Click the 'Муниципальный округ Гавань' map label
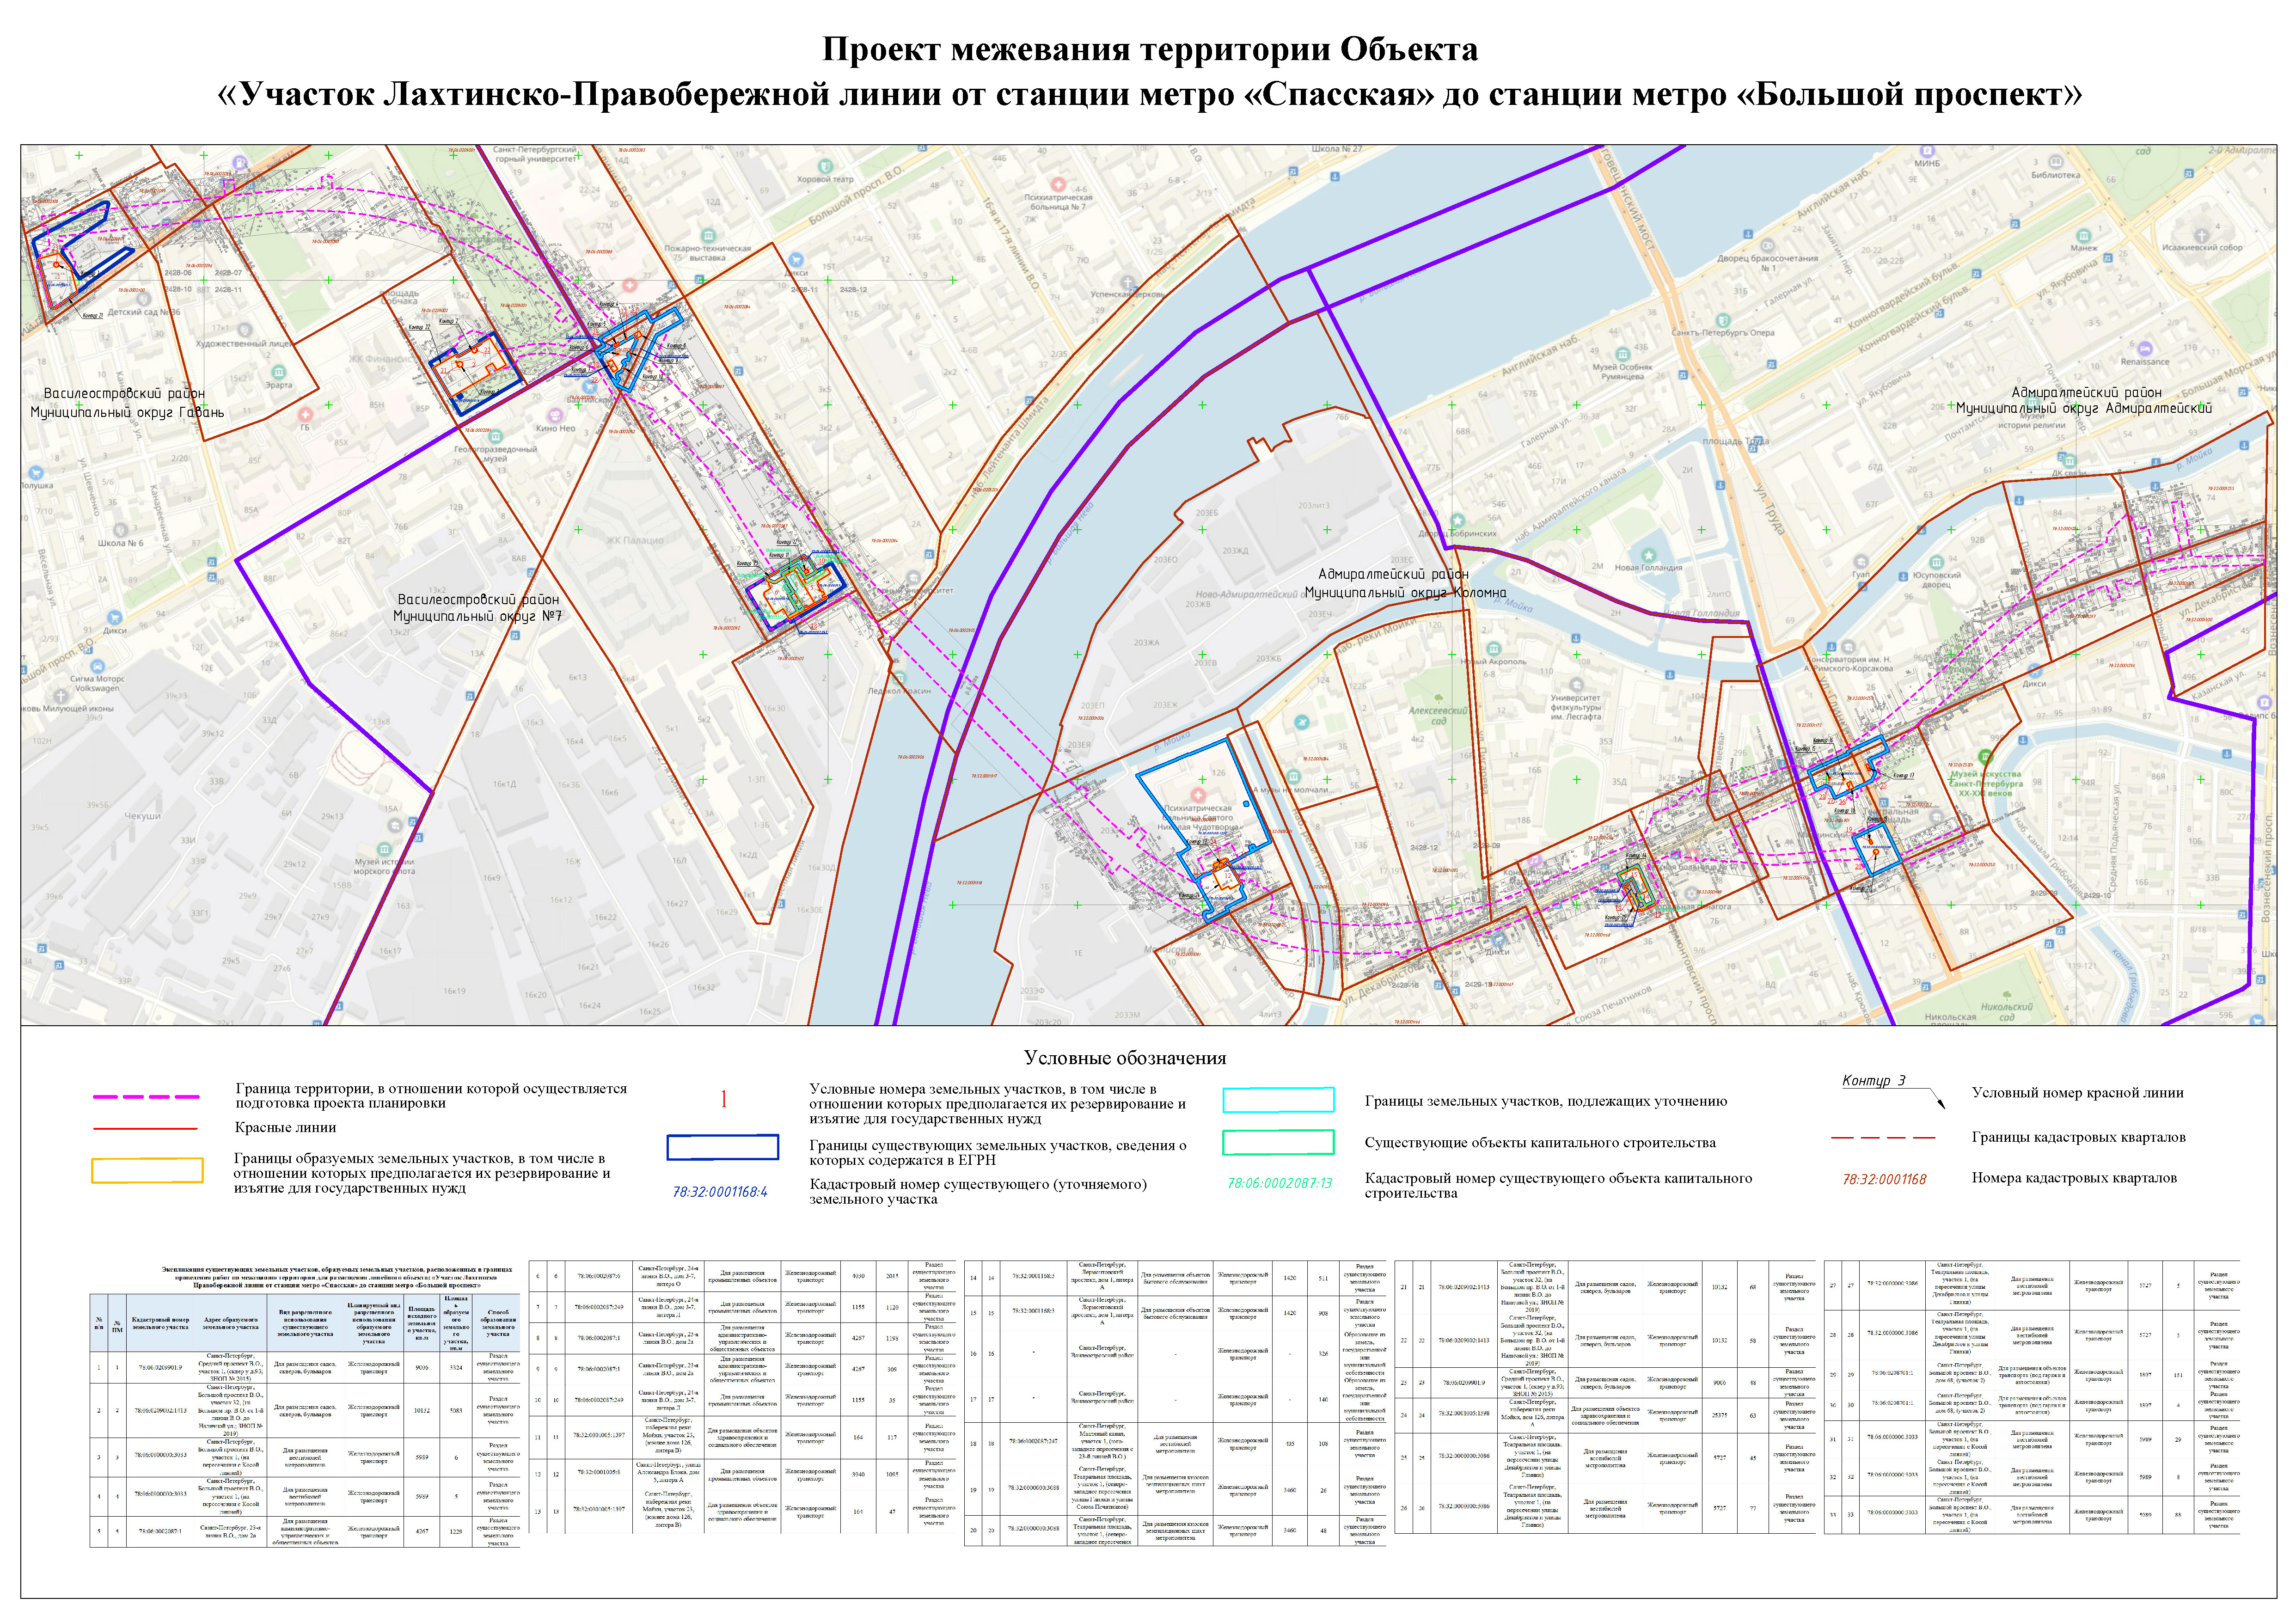The height and width of the screenshot is (1622, 2296). (x=127, y=412)
